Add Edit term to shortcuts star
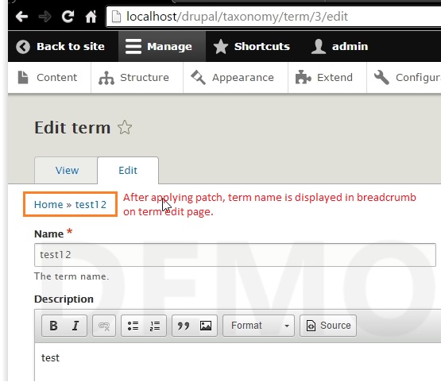Viewport: 441px width, 386px height. point(125,128)
